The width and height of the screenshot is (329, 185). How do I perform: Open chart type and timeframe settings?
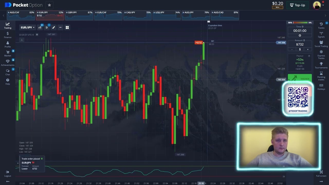tap(40, 27)
